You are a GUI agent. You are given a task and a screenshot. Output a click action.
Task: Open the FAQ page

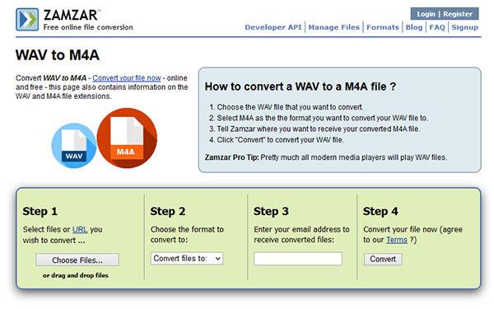pyautogui.click(x=437, y=27)
